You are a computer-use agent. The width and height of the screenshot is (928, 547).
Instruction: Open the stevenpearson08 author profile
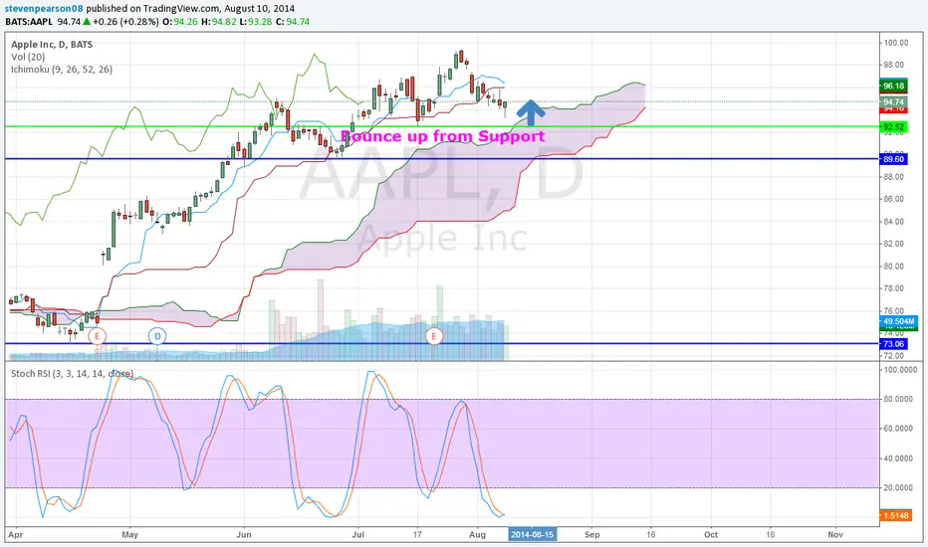tap(45, 9)
